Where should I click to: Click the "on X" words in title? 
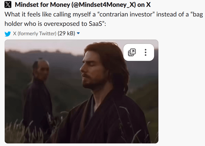[x=144, y=5]
